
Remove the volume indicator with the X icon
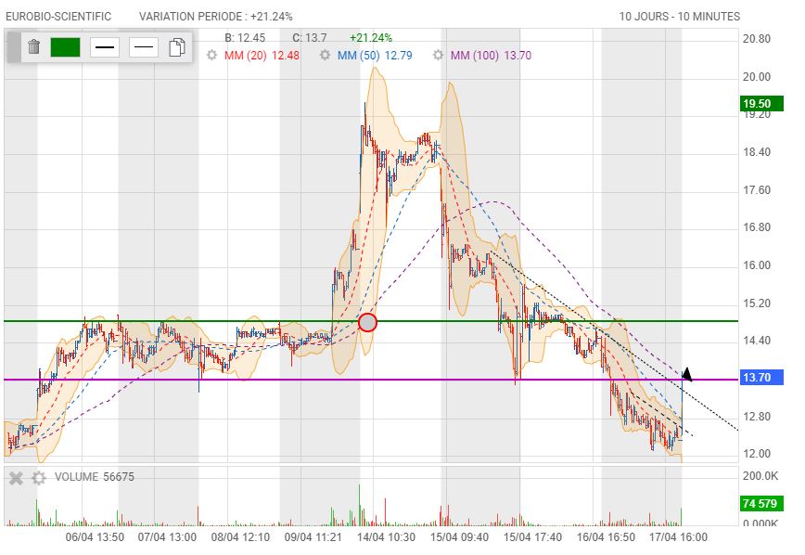pos(16,478)
